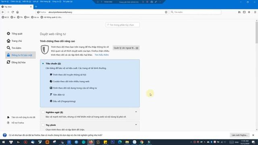Open the Chỉnh sửa menu

tap(15, 2)
